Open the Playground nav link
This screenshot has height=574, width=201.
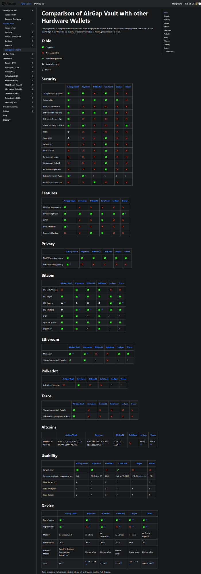coord(177,4)
